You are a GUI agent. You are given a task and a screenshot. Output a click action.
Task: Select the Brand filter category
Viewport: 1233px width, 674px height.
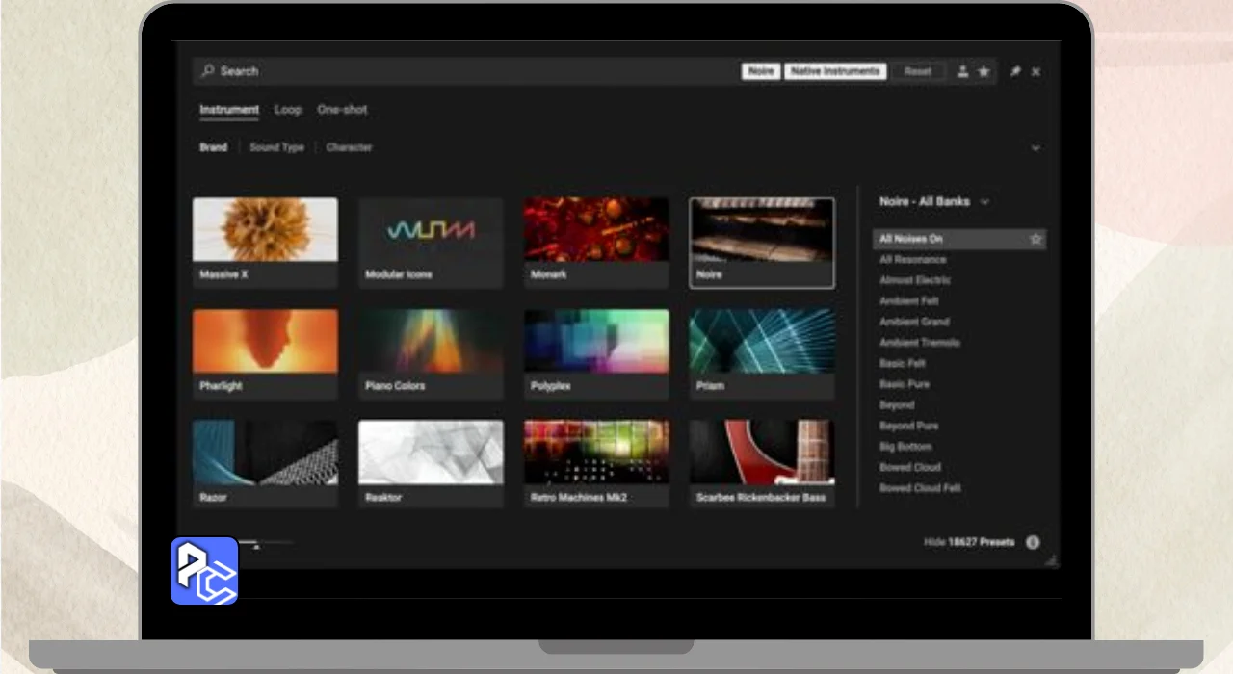(214, 147)
